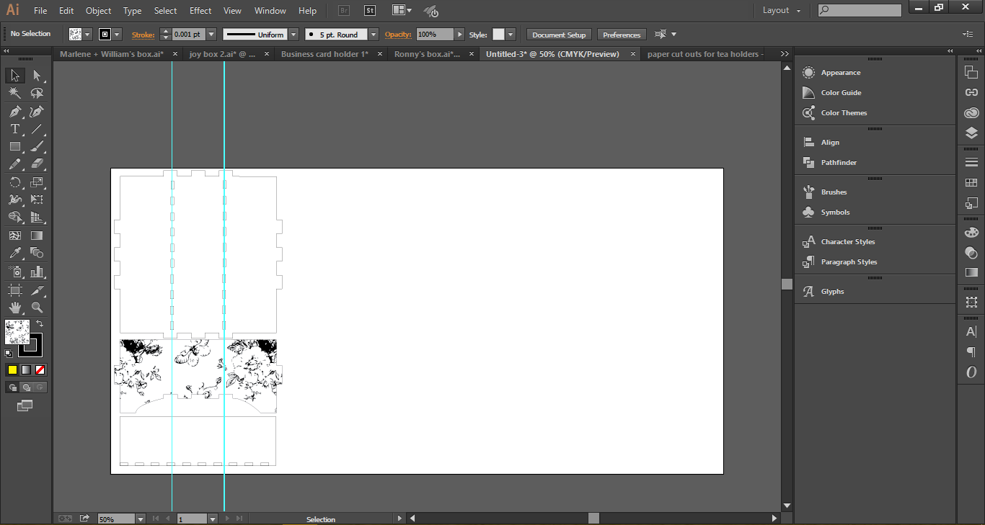Switch paint mode to Gradient
This screenshot has width=985, height=525.
tap(26, 369)
